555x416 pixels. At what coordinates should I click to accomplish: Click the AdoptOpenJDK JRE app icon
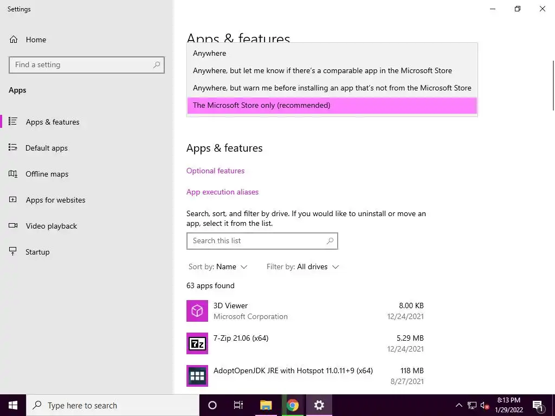coord(197,376)
